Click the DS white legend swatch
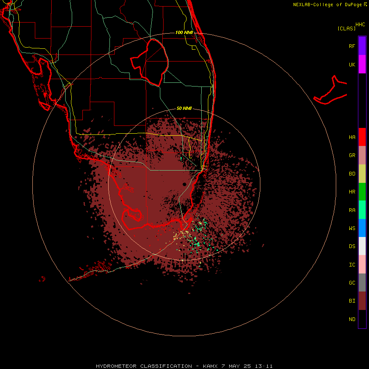Image resolution: width=369 pixels, height=369 pixels. (x=362, y=246)
